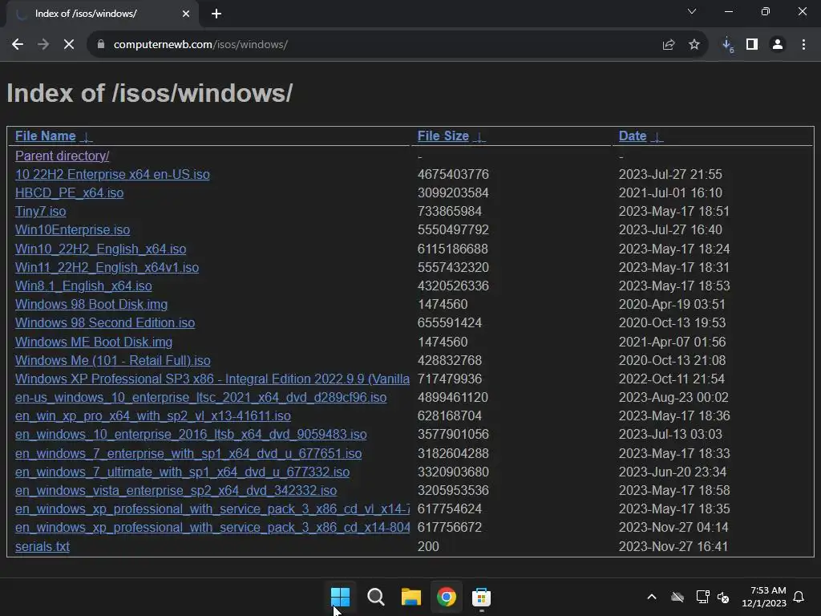Download Windows Me (101 - Retail Full).iso

coord(112,360)
